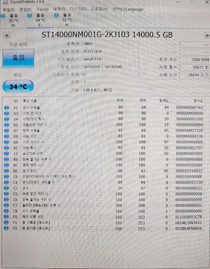Select drive D: at 35 °C
This screenshot has width=210, height=269.
13,20
